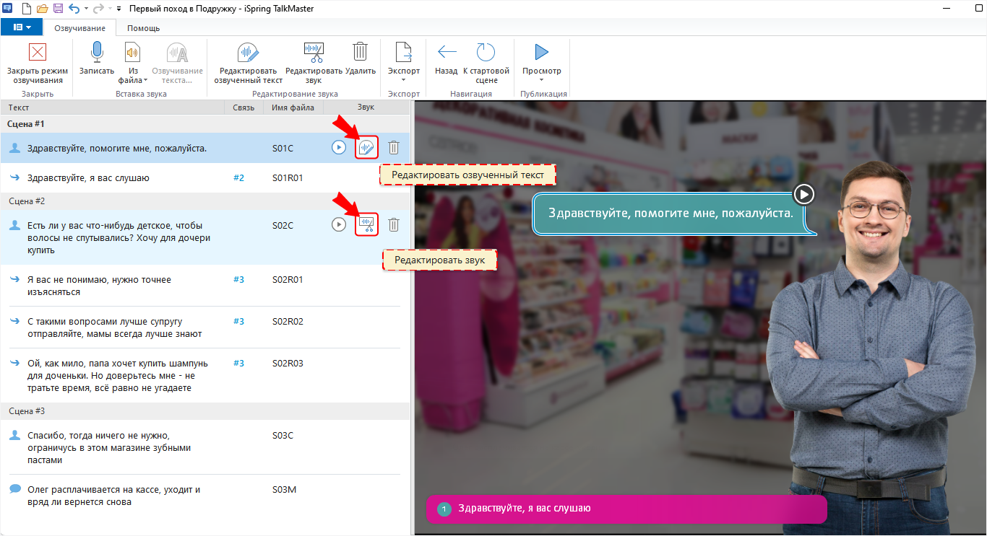
Task: Click the Экспорт icon in the ribbon
Action: 403,53
